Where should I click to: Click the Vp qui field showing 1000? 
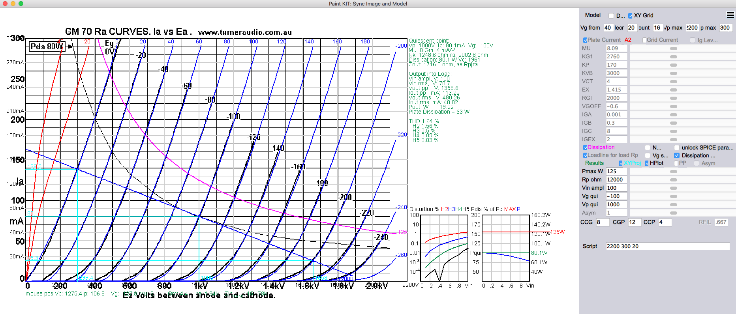[616, 205]
